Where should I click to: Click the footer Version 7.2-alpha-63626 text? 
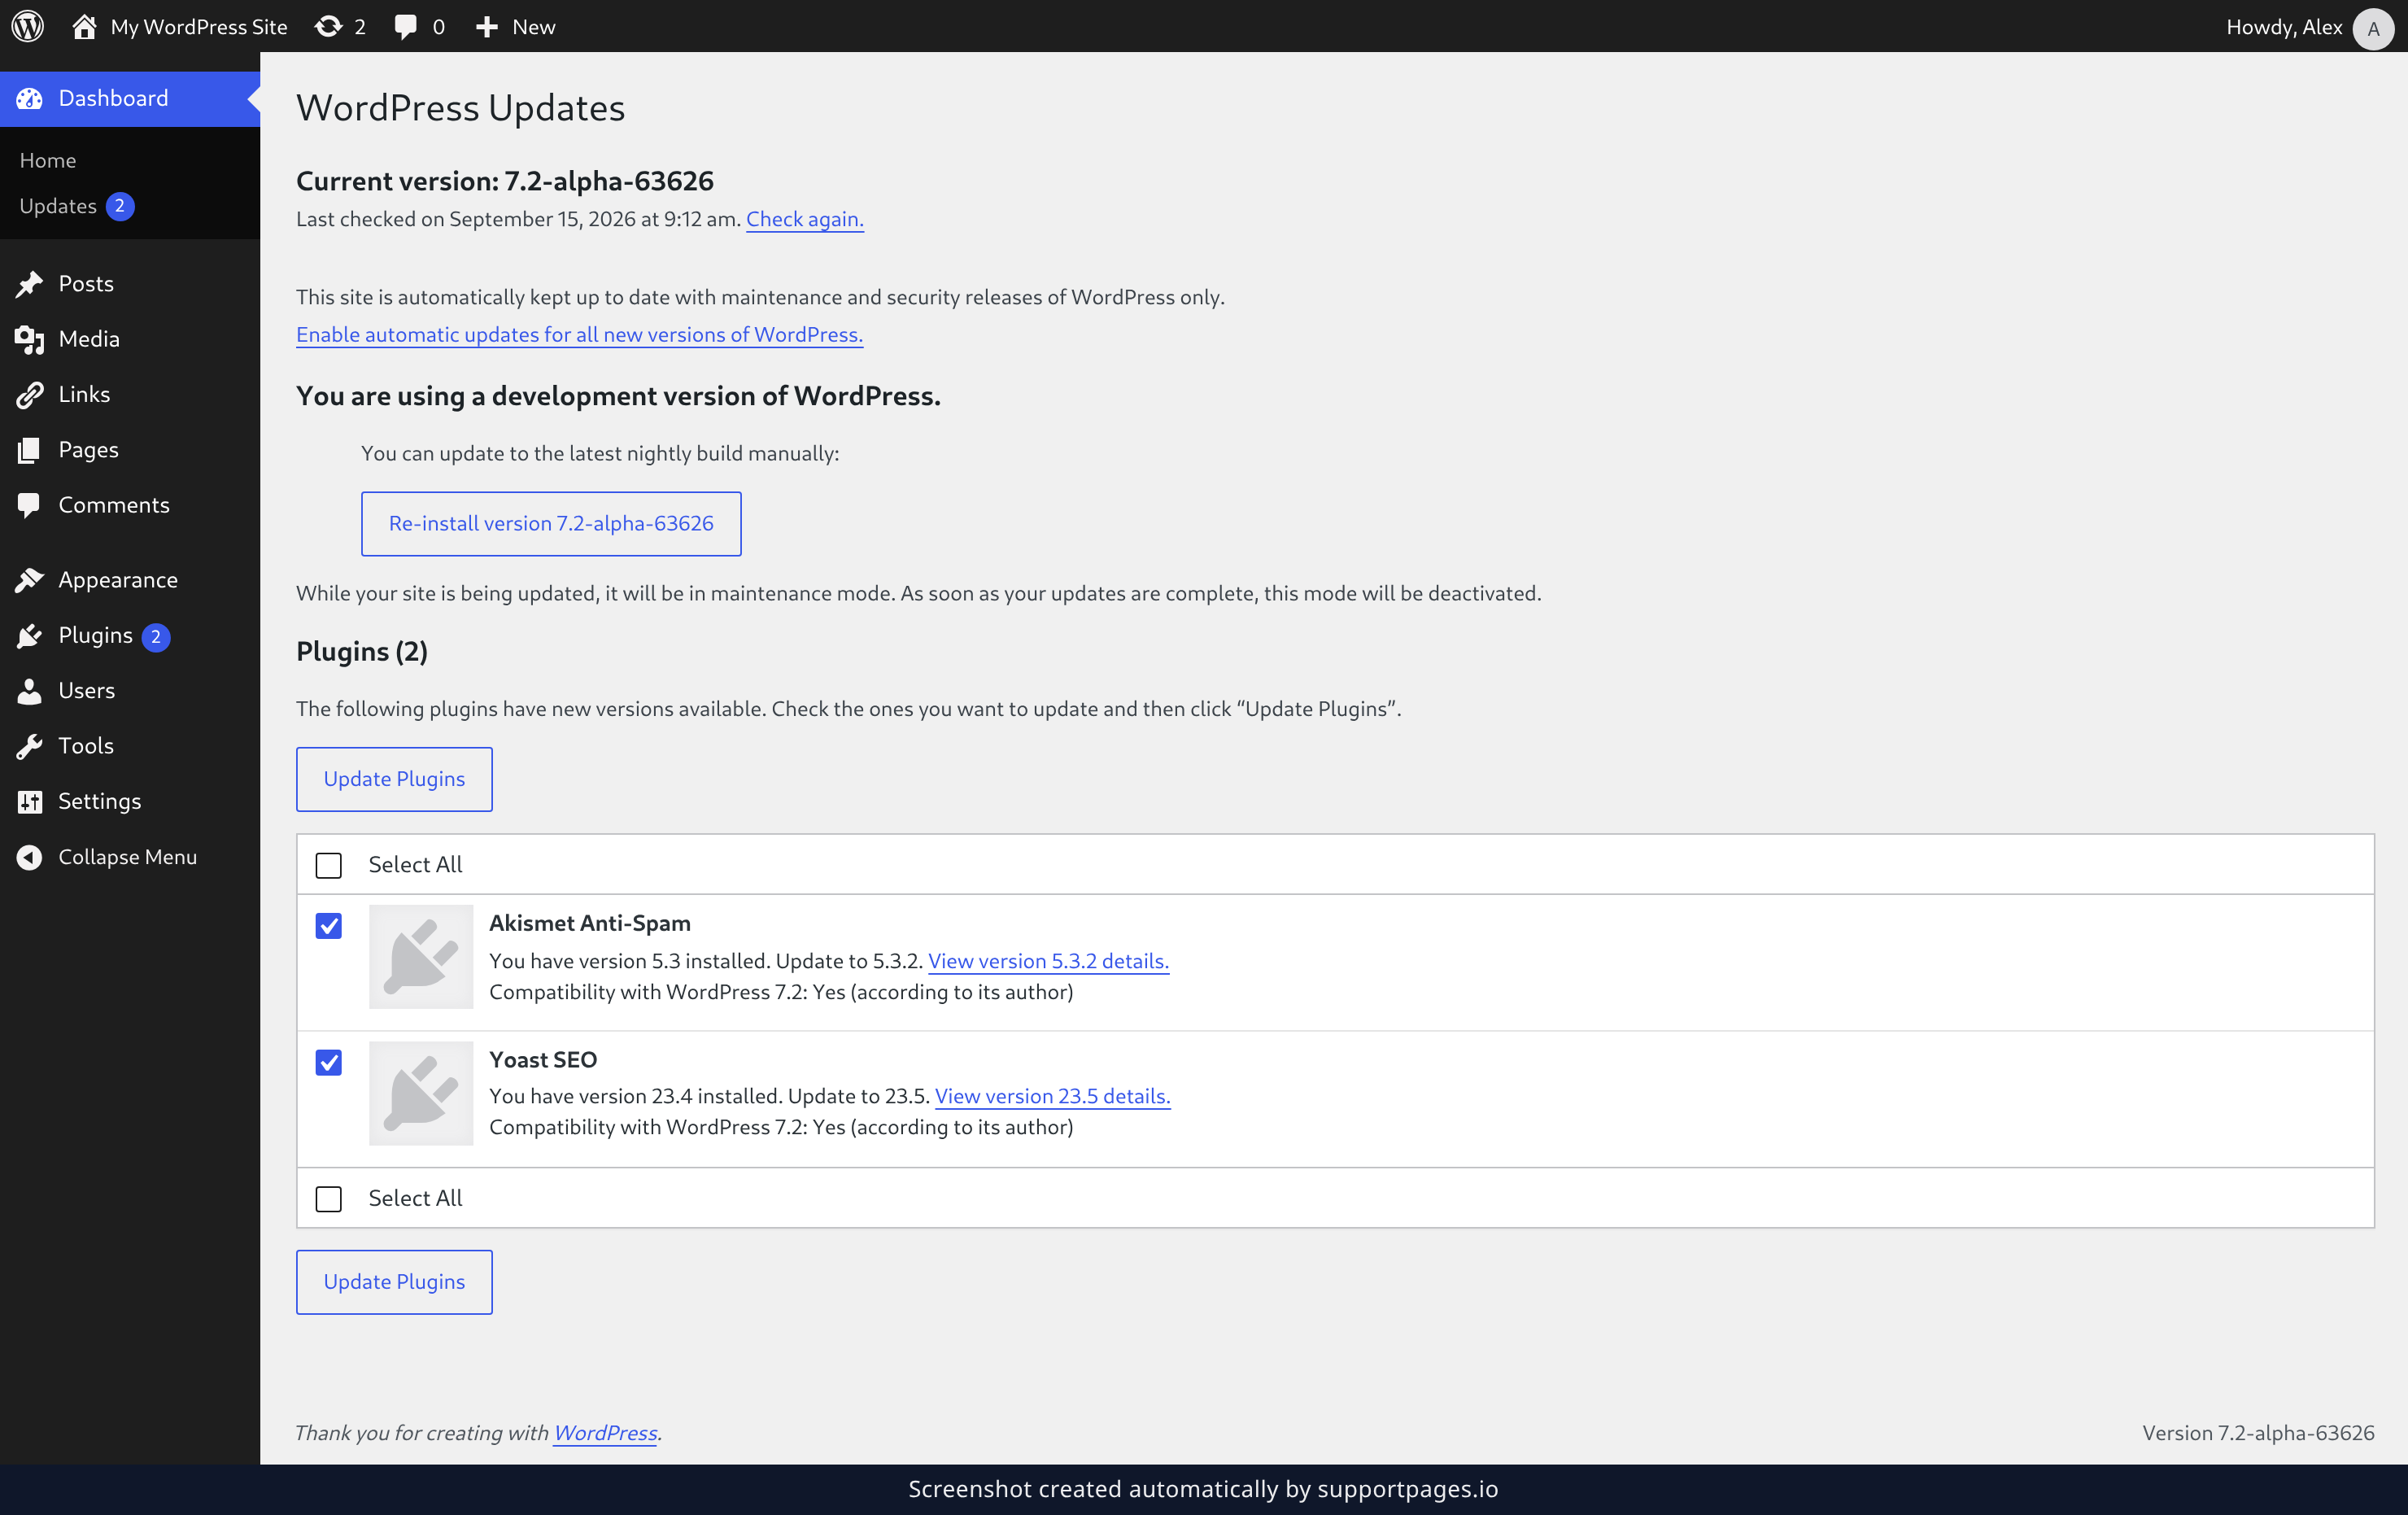(2258, 1433)
